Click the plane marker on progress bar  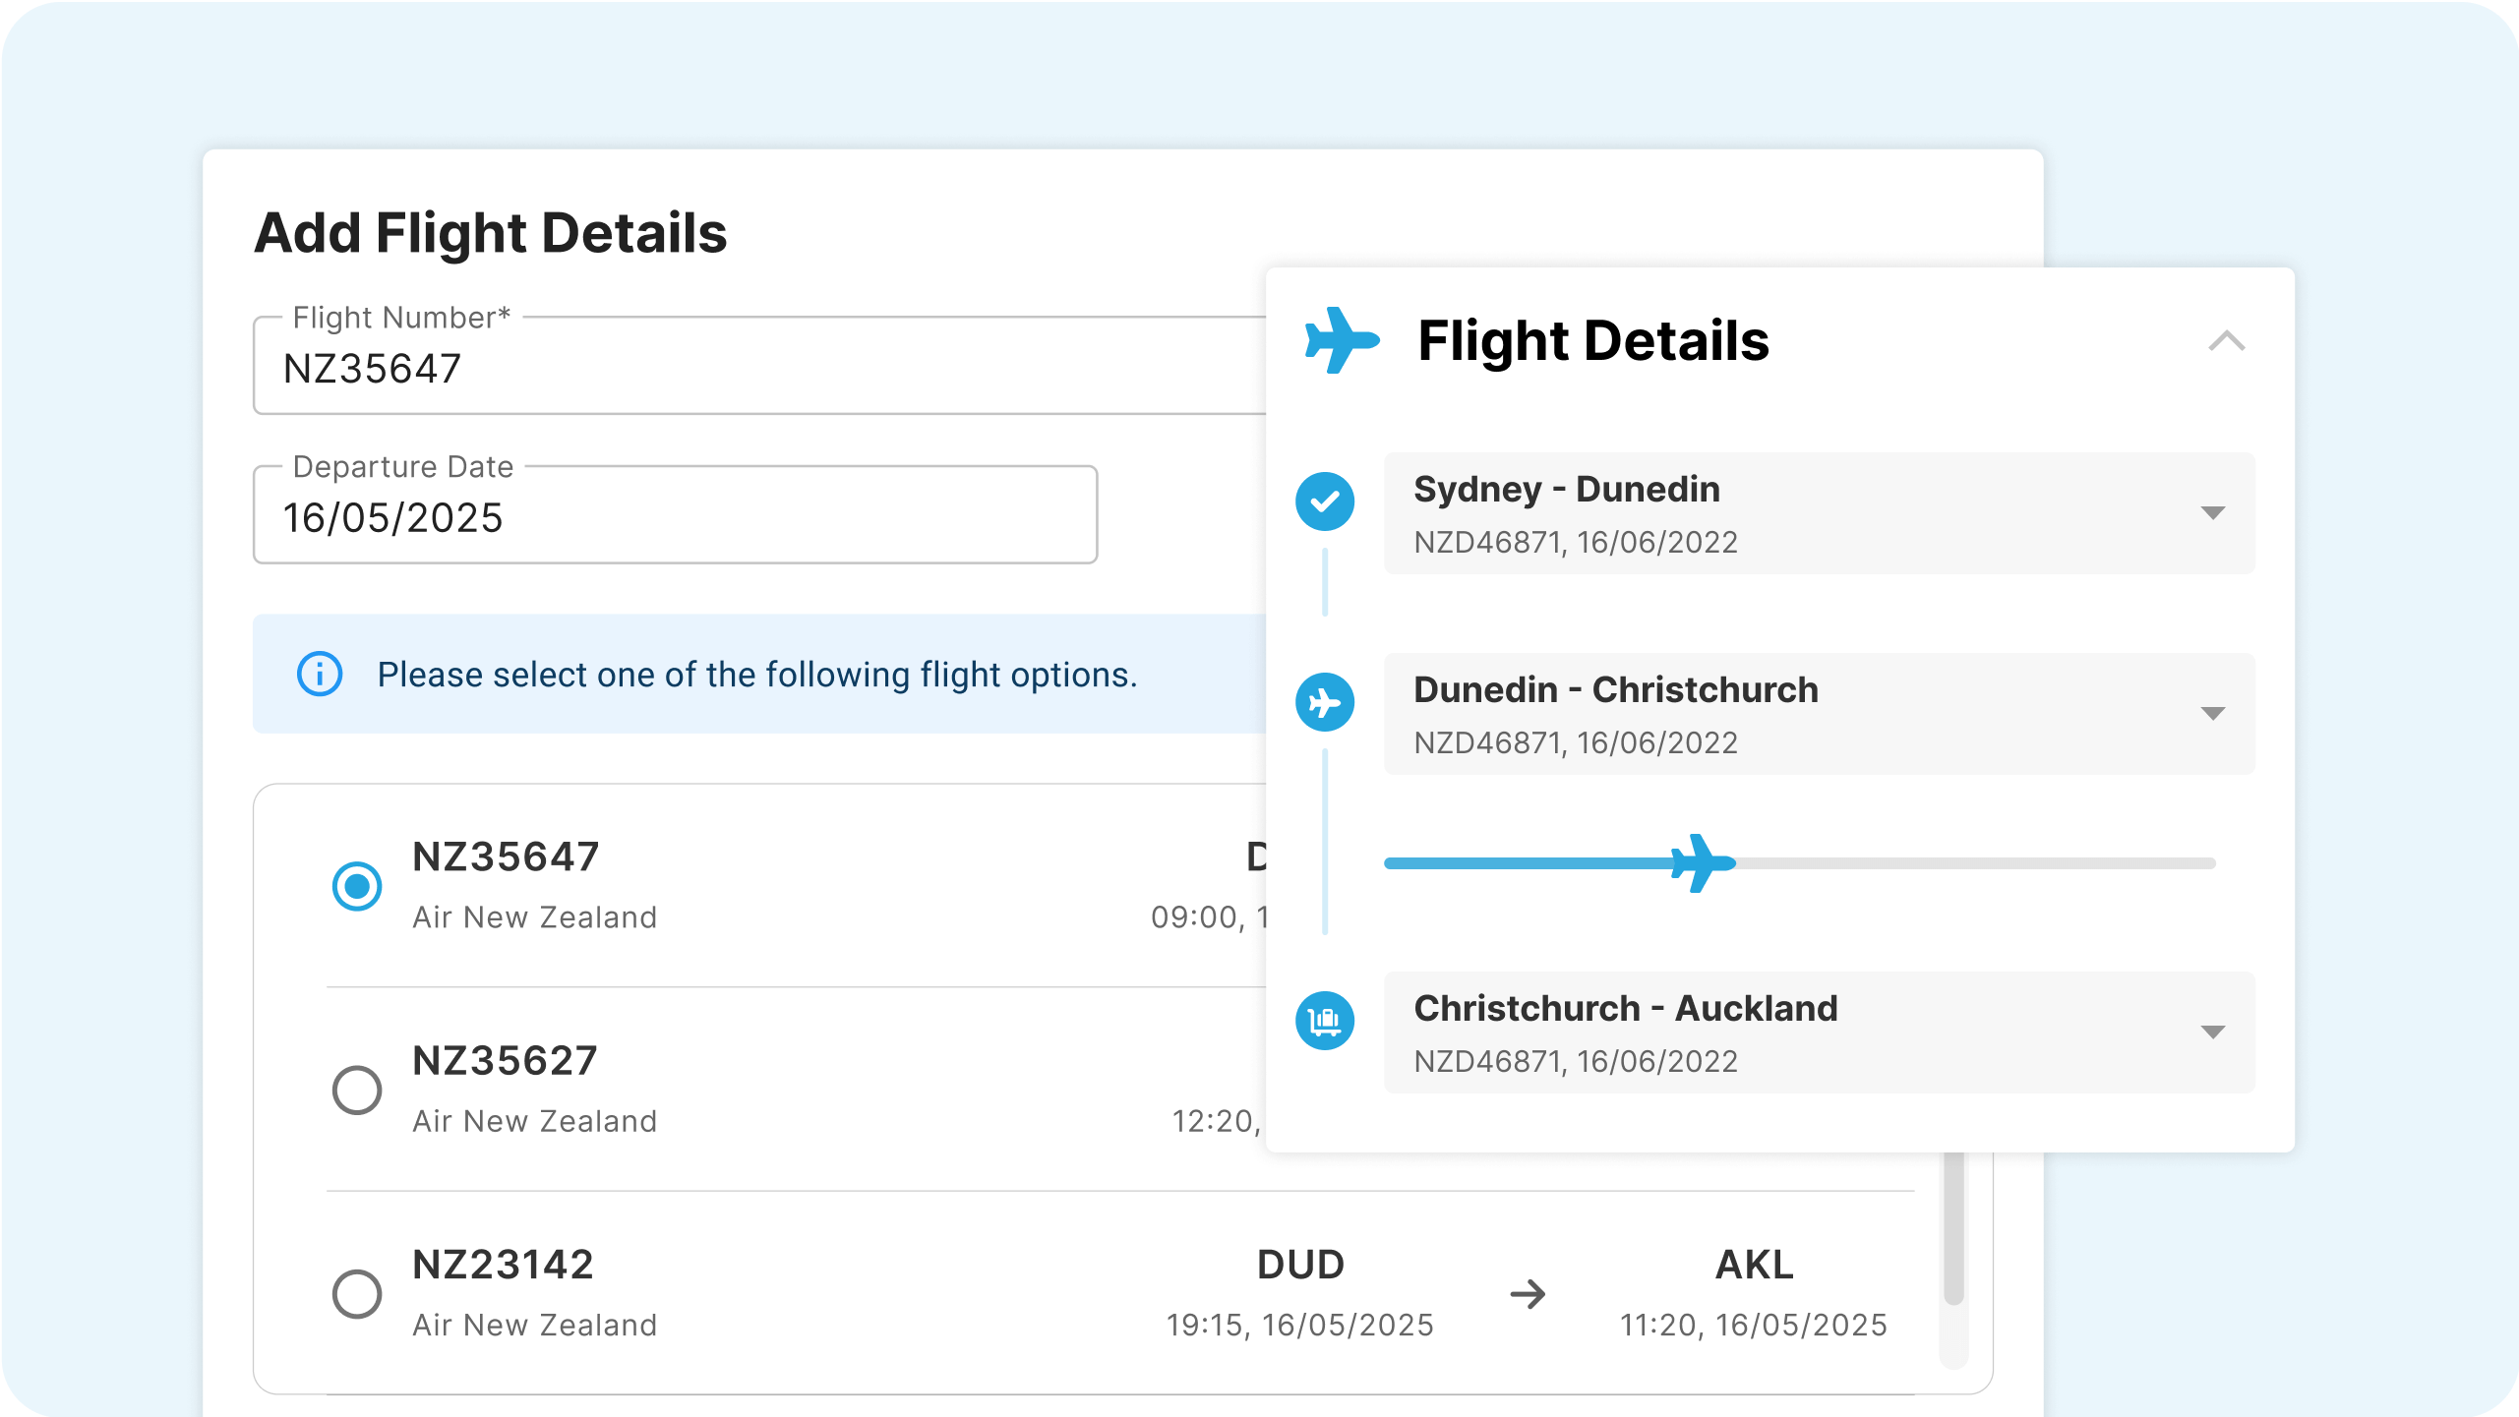1702,863
